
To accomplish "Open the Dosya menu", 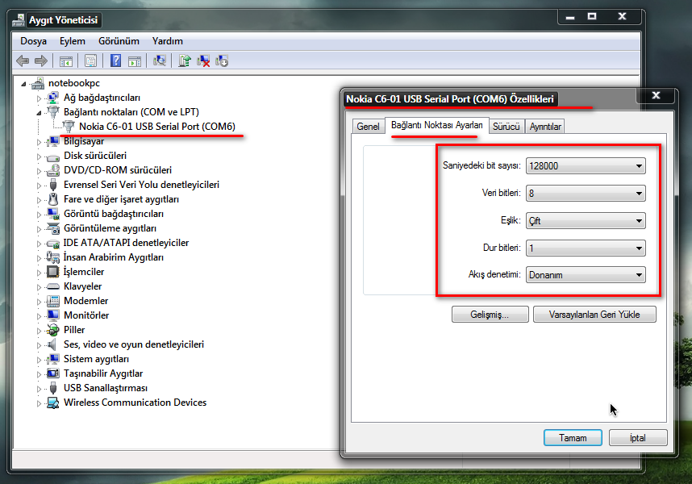I will (34, 41).
